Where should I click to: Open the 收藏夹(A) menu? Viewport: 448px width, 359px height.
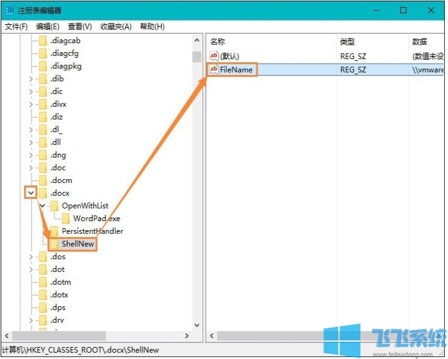point(115,26)
